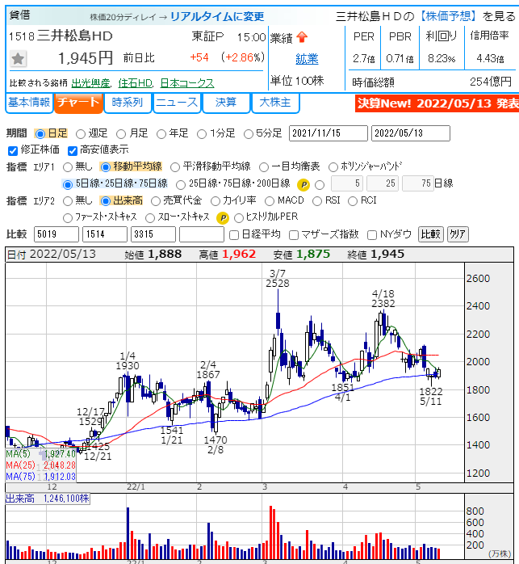Switch to the 時系列 tab
Image resolution: width=519 pixels, height=564 pixels.
coord(128,103)
